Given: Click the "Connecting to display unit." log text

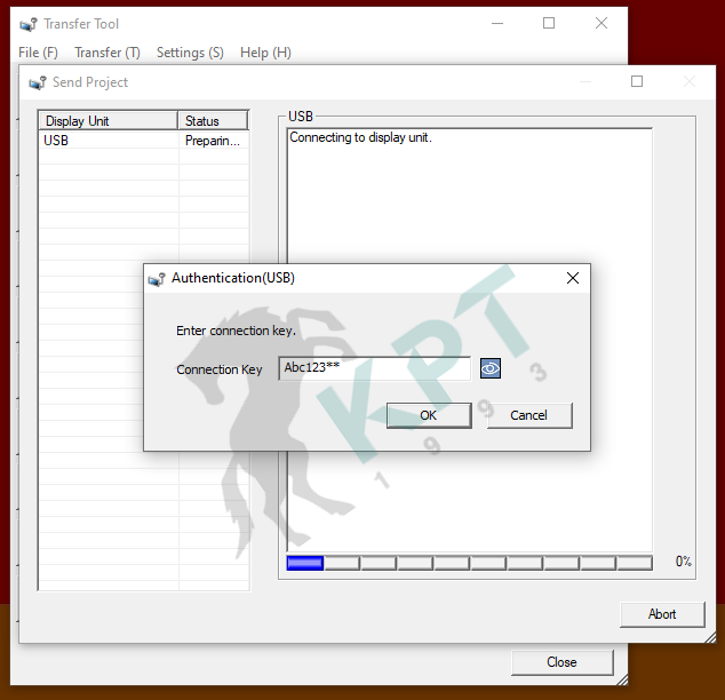Looking at the screenshot, I should pos(361,138).
